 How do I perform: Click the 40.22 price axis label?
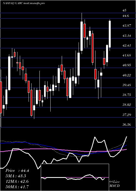[x=127, y=75]
